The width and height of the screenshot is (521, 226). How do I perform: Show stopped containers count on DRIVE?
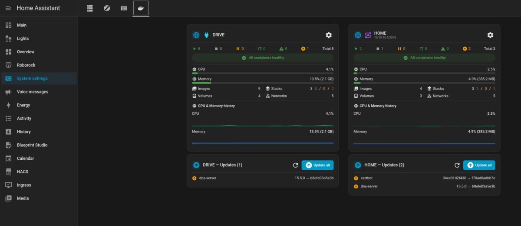218,48
